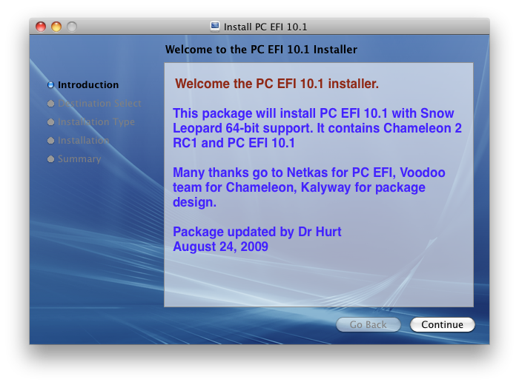Click the 'Many thanks go to Netkas' paragraph
Screen dimensions: 519x385
pos(309,187)
